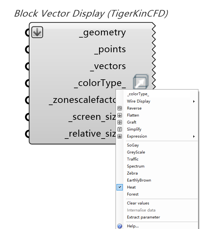Click the blue Help question mark icon
Image resolution: width=200 pixels, height=229 pixels.
[120, 226]
